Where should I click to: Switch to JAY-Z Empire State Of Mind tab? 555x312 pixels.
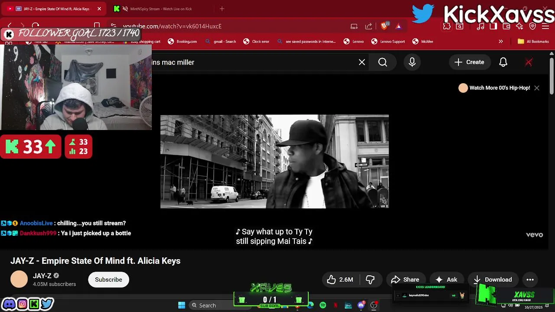pyautogui.click(x=54, y=9)
